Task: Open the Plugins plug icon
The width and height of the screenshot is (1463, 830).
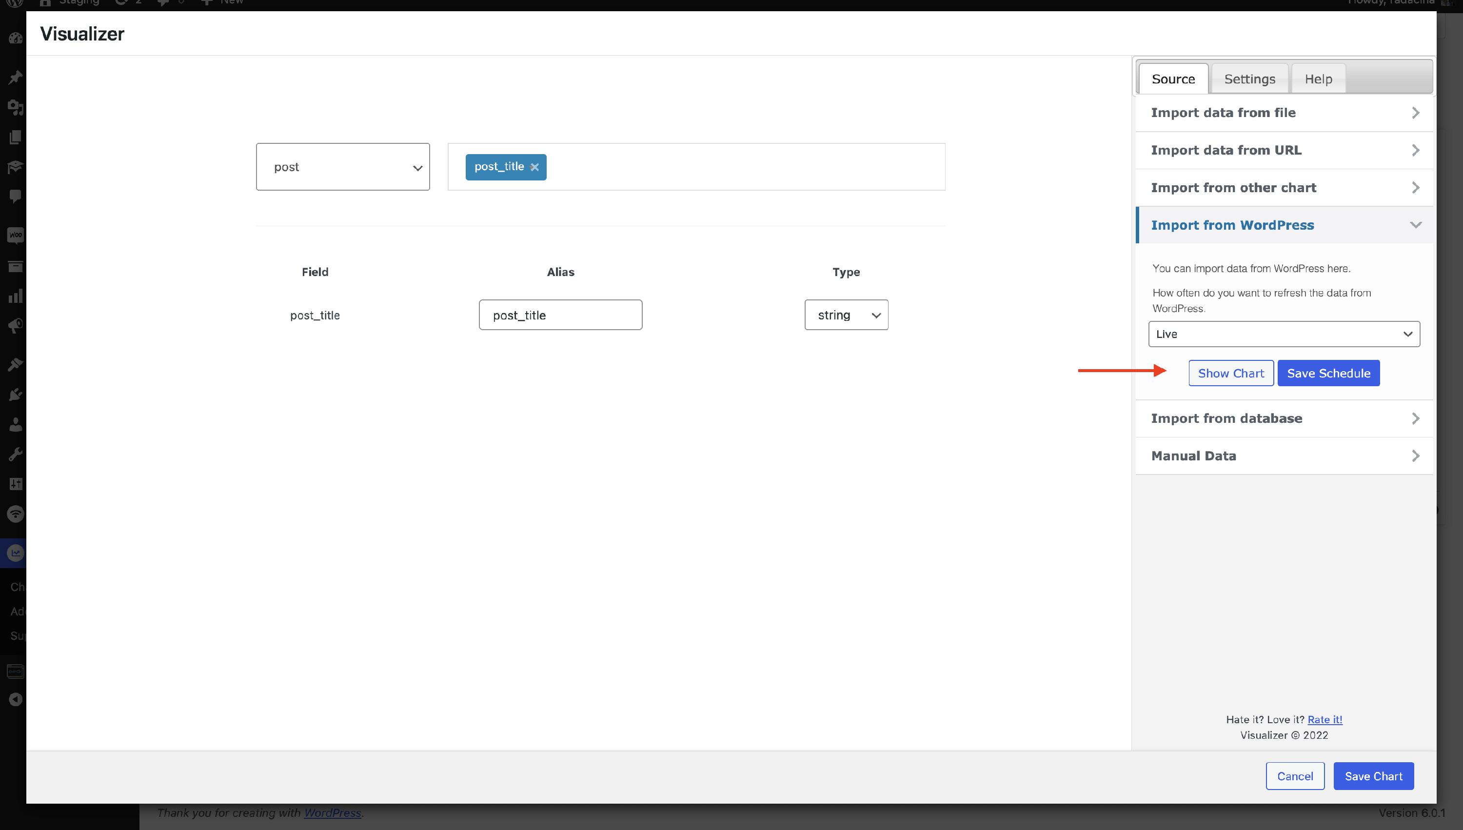Action: pos(16,395)
